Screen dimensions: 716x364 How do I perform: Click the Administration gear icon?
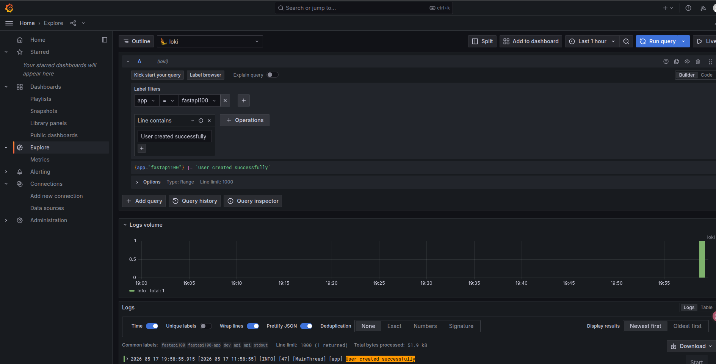(20, 220)
